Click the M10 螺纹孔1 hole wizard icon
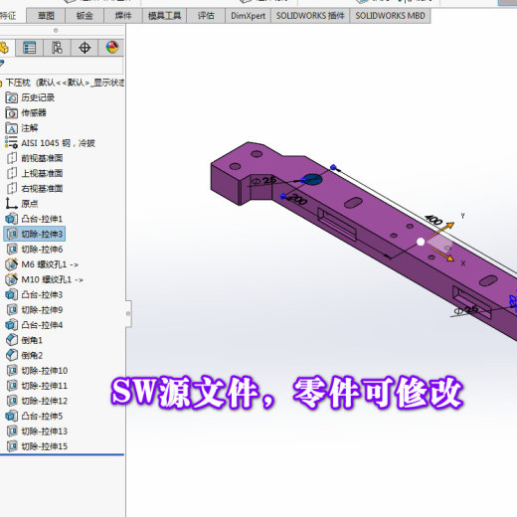This screenshot has width=517, height=517. 12,279
